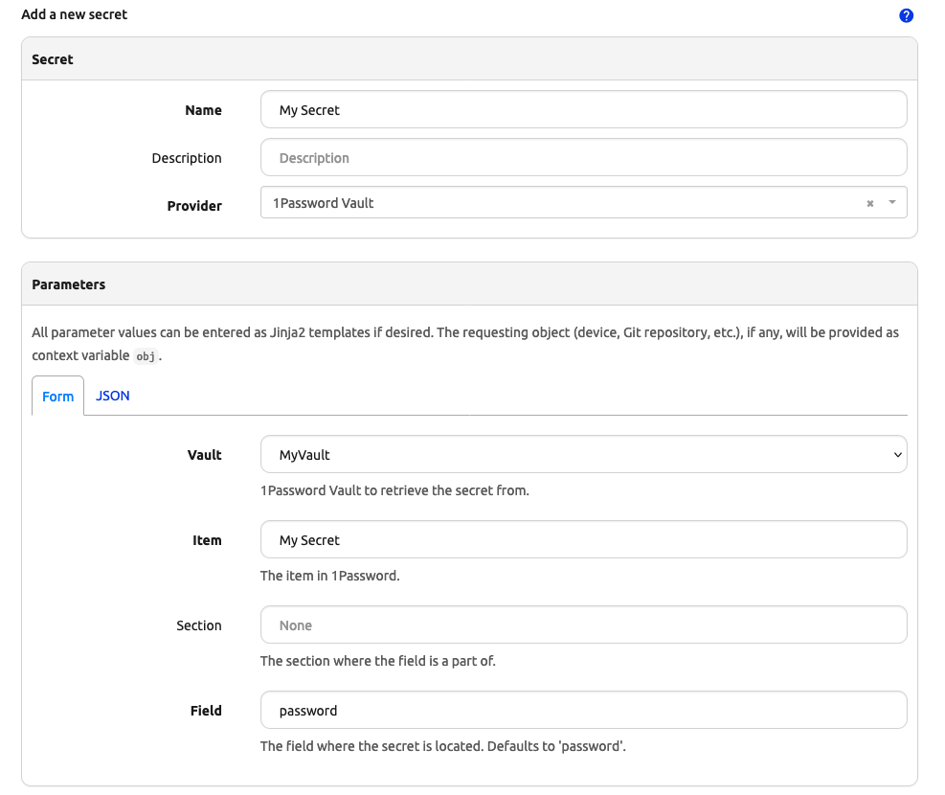
Task: Click the Section field showing None placeholder
Action: click(583, 625)
